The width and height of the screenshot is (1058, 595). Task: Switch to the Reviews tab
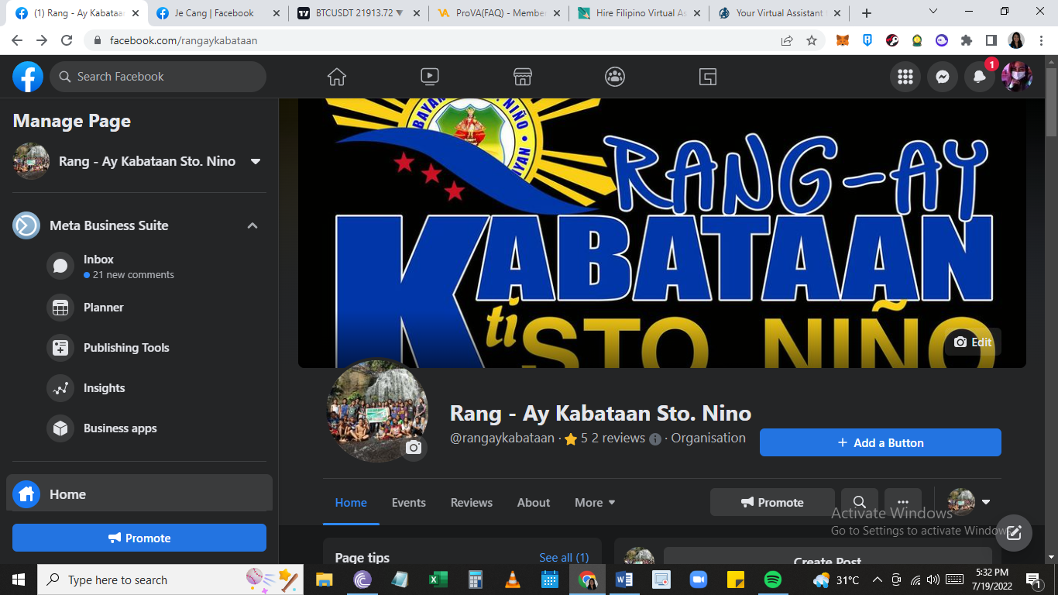click(472, 502)
